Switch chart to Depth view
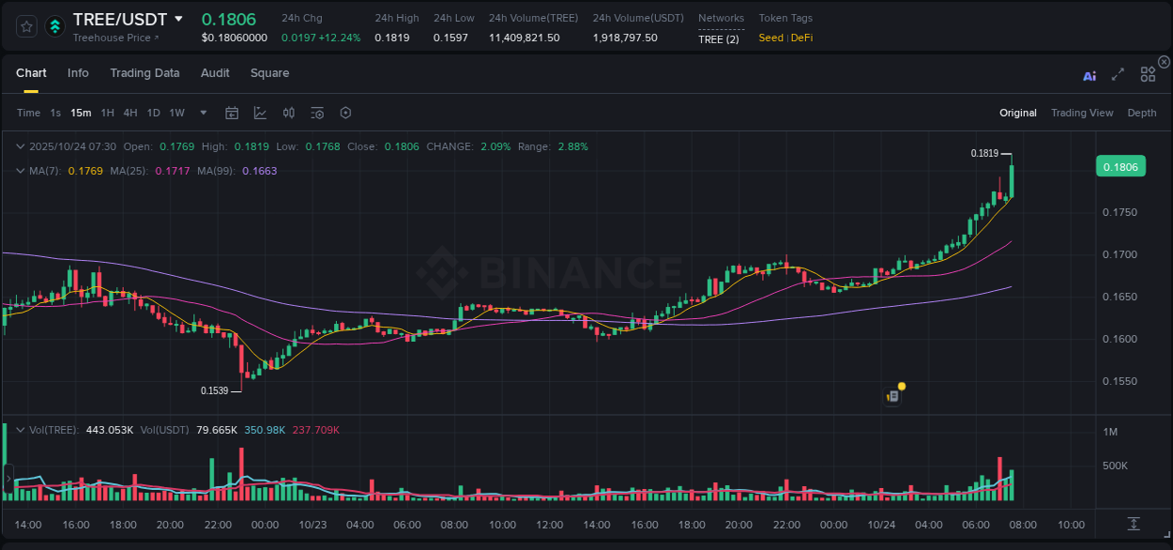1173x550 pixels. pyautogui.click(x=1142, y=112)
